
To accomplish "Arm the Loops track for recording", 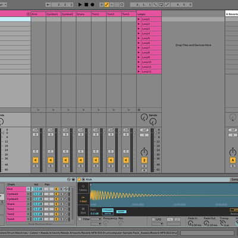I will coord(144,170).
